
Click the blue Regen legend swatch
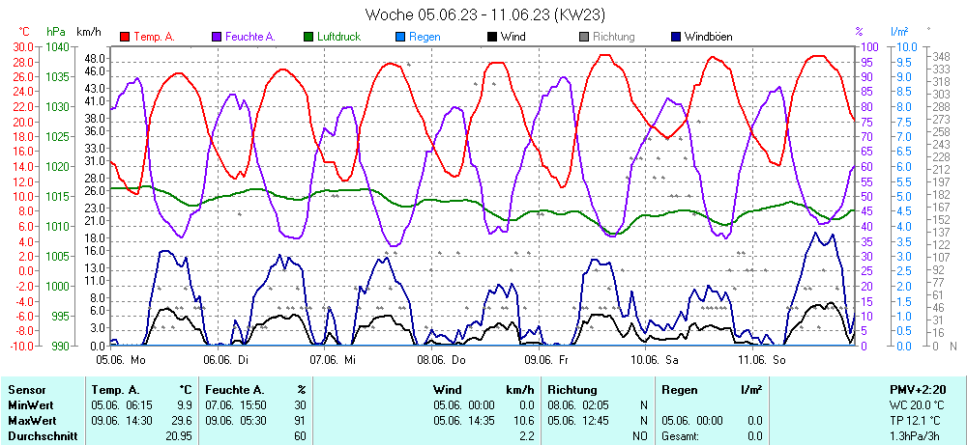click(x=400, y=37)
